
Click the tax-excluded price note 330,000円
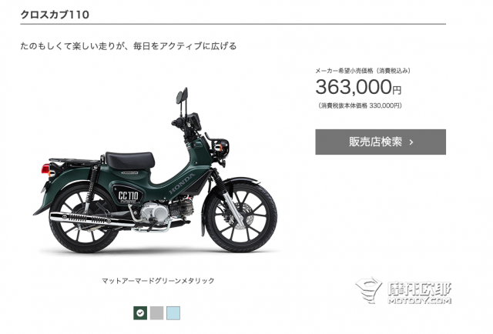click(360, 105)
